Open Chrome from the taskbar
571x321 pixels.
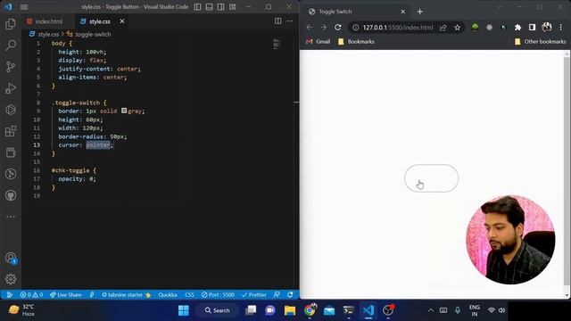(x=310, y=310)
